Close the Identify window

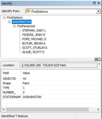click(x=99, y=3)
